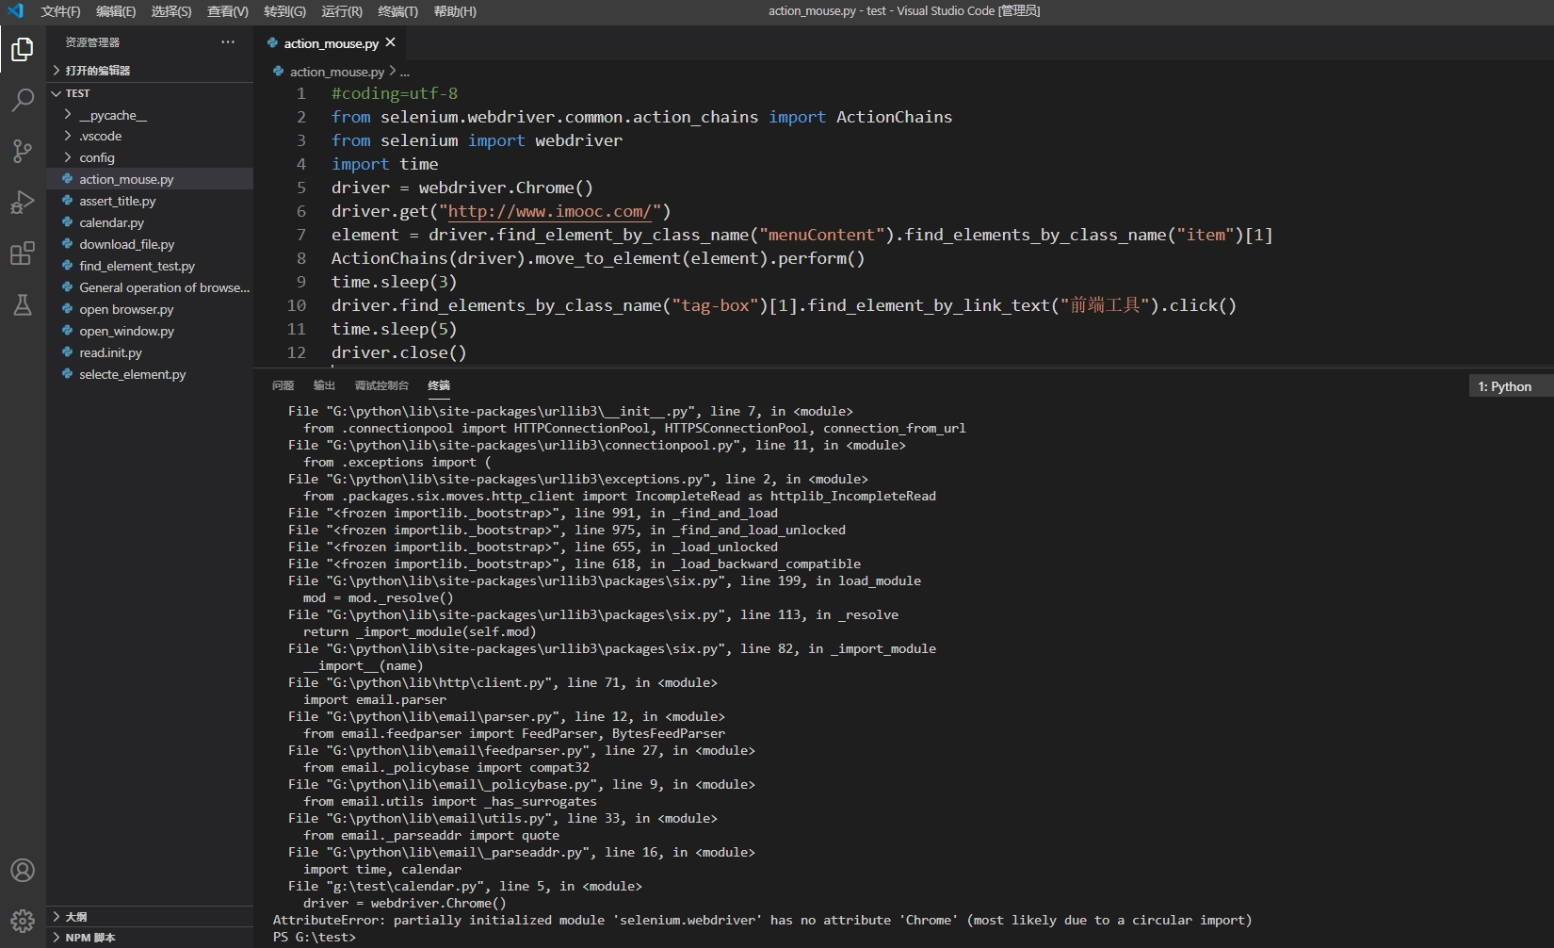Click the Python icon on action_mouse.py tab
The width and height of the screenshot is (1554, 948).
[272, 43]
